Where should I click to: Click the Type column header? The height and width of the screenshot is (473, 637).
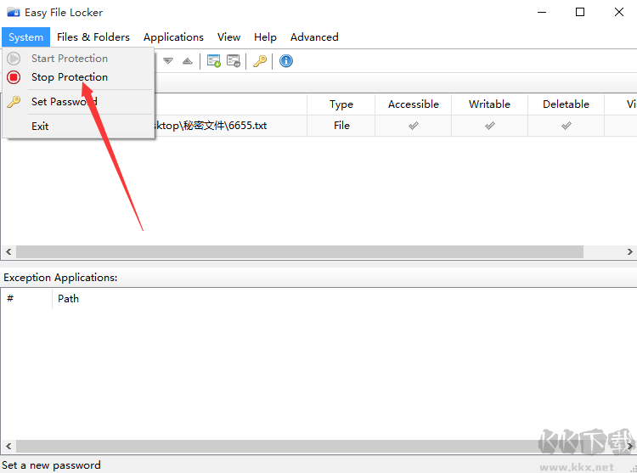tap(341, 104)
